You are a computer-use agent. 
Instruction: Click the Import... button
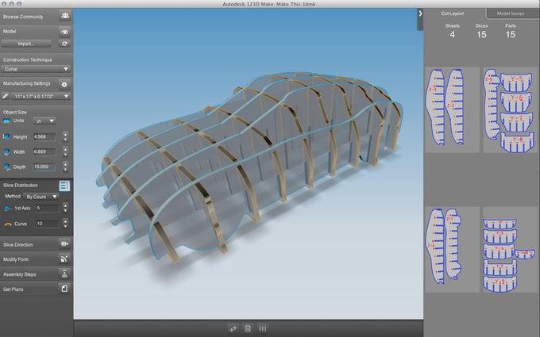26,44
